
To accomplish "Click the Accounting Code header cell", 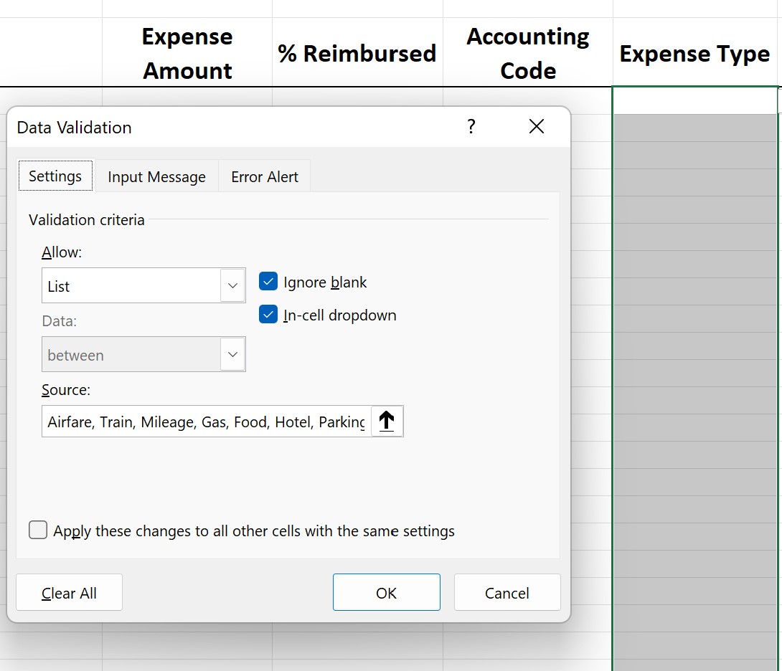I will click(x=528, y=52).
